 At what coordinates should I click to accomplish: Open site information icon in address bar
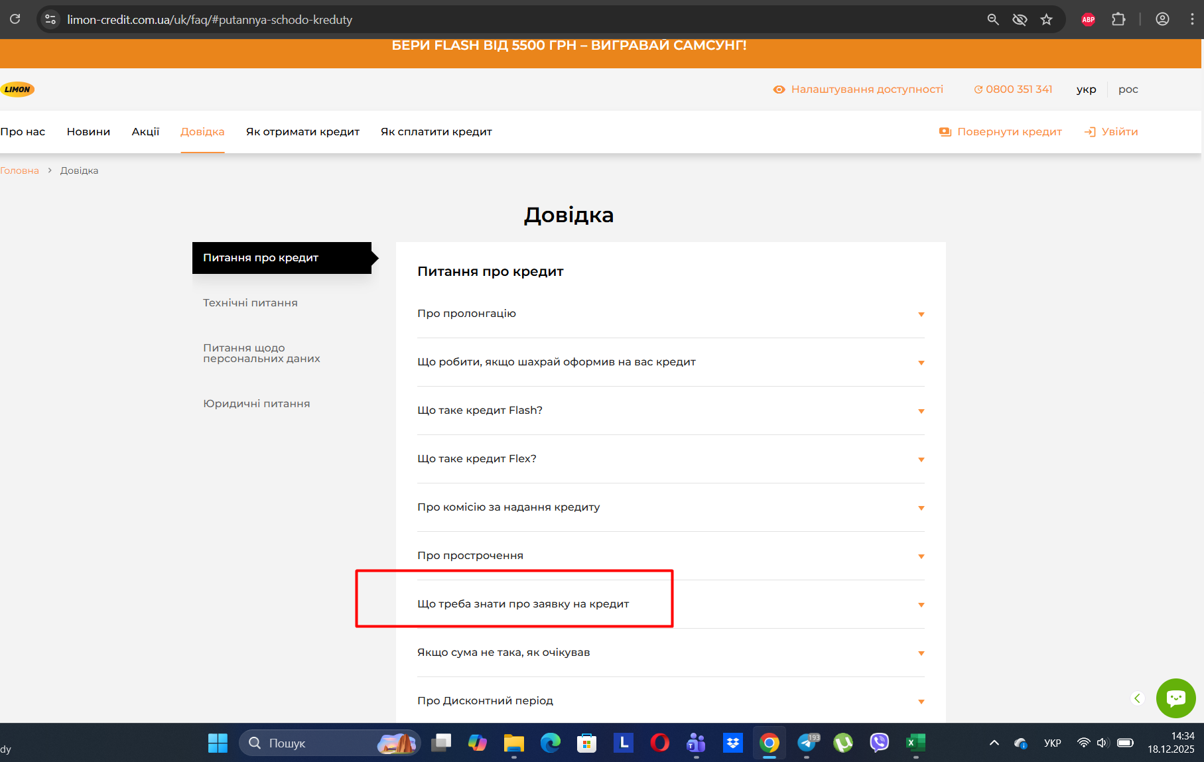click(x=50, y=19)
